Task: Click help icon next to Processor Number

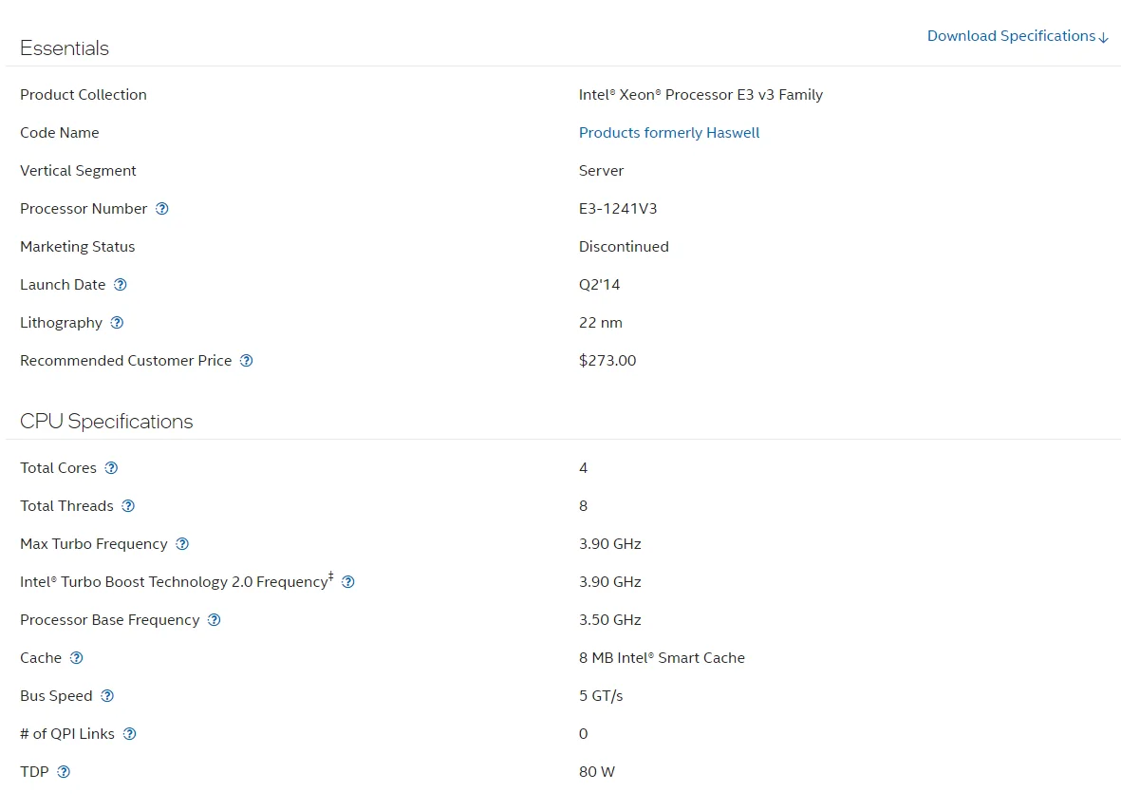Action: click(x=162, y=209)
